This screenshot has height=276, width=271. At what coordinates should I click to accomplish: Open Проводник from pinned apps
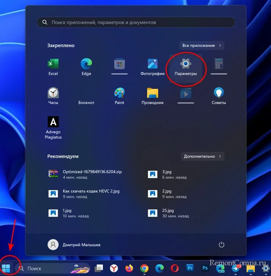(x=153, y=96)
